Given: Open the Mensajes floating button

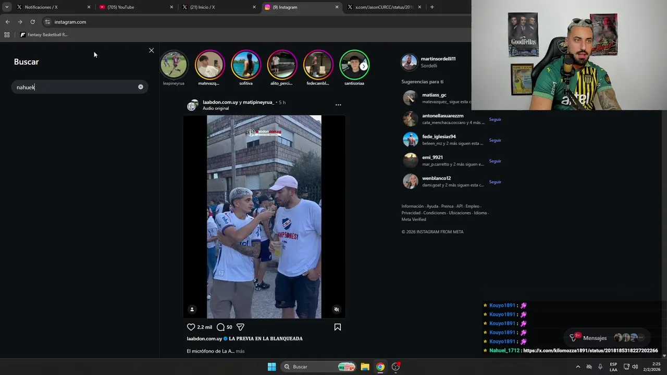Looking at the screenshot, I should click(607, 337).
